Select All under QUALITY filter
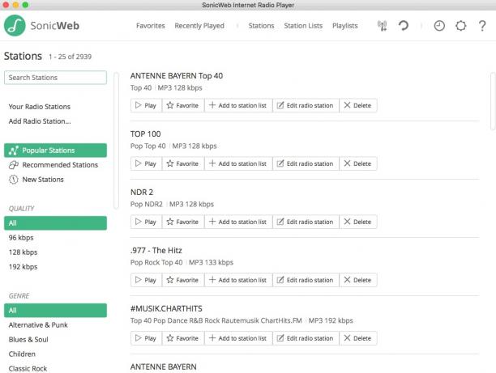The image size is (496, 373). click(55, 223)
